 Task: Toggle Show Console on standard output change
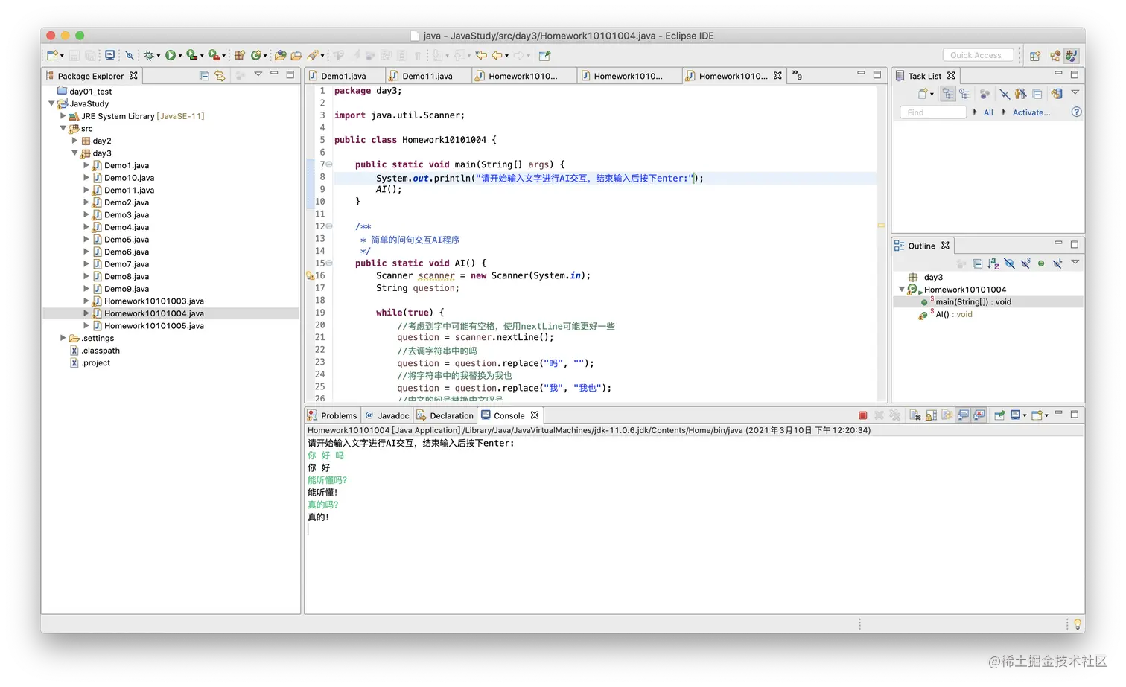[963, 415]
